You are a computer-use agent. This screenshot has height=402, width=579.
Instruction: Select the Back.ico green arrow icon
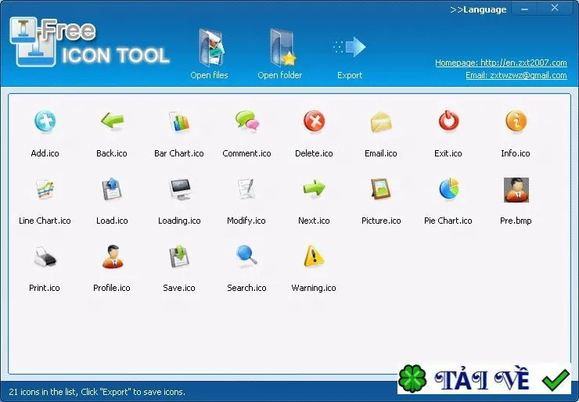click(x=112, y=120)
